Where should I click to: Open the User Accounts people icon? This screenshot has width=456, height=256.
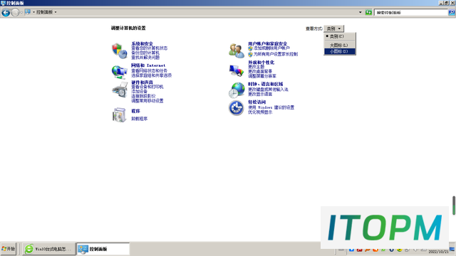[x=237, y=50]
